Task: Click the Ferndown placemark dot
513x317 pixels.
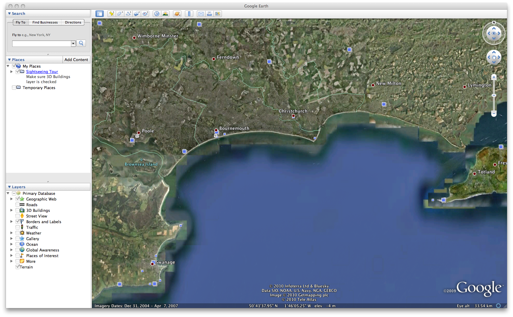Action: tap(214, 59)
